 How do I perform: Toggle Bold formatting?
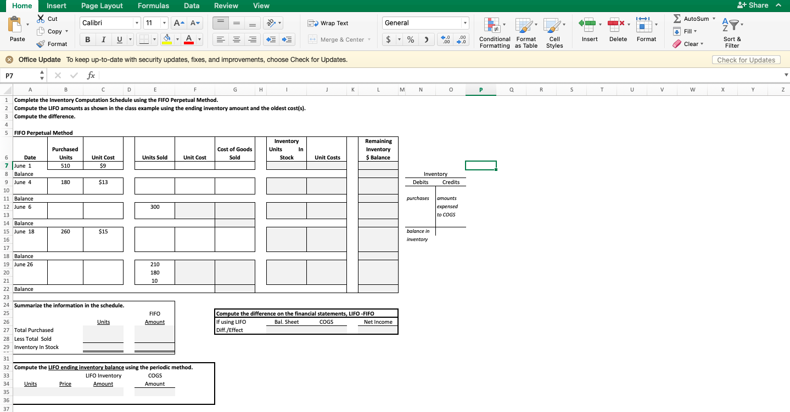tap(87, 39)
